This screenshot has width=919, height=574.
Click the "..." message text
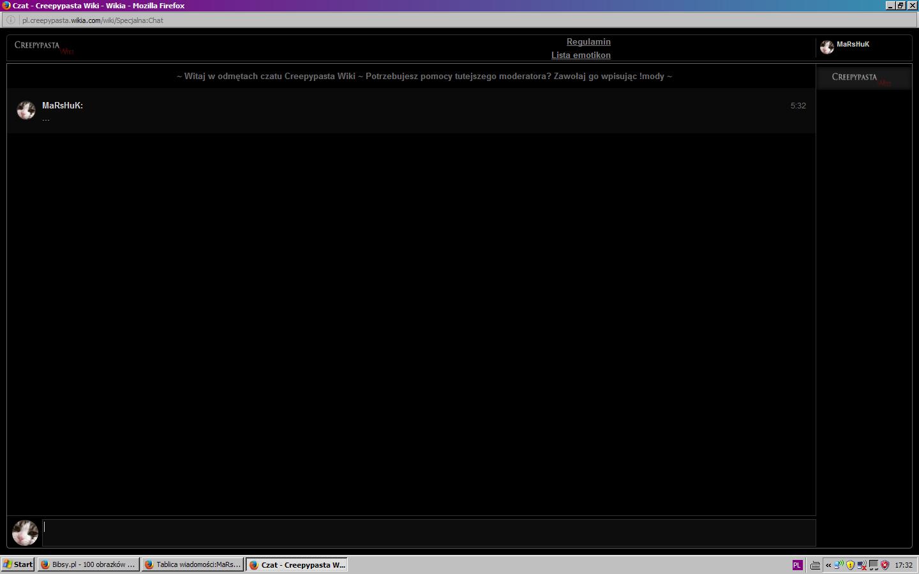46,119
